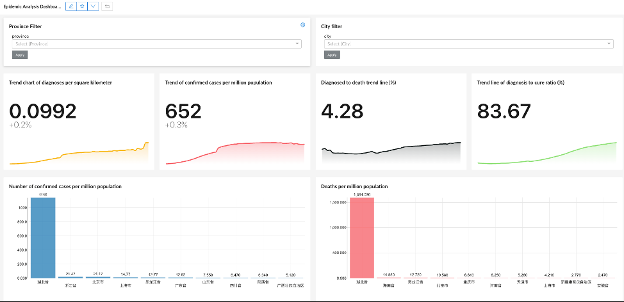Click the 14.77 bar value label
The height and width of the screenshot is (302, 624).
[126, 274]
